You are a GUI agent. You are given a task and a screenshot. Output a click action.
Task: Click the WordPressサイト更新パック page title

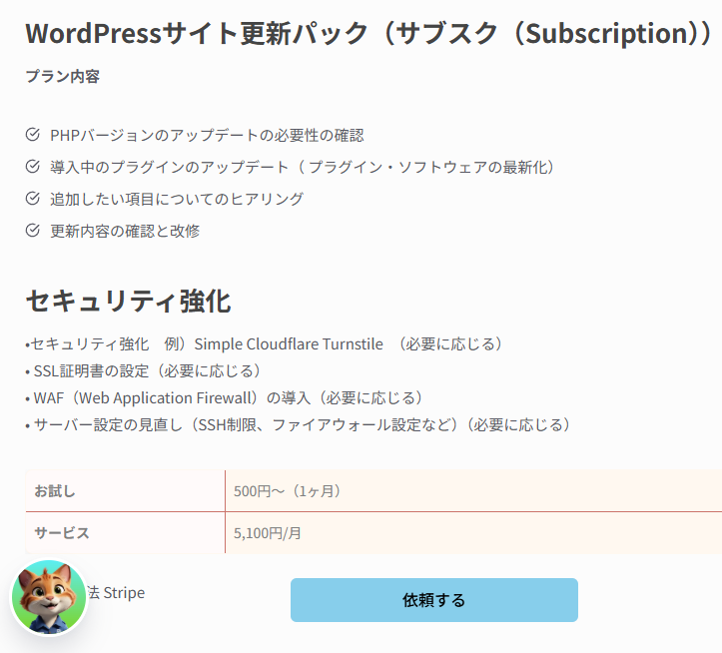[x=368, y=34]
